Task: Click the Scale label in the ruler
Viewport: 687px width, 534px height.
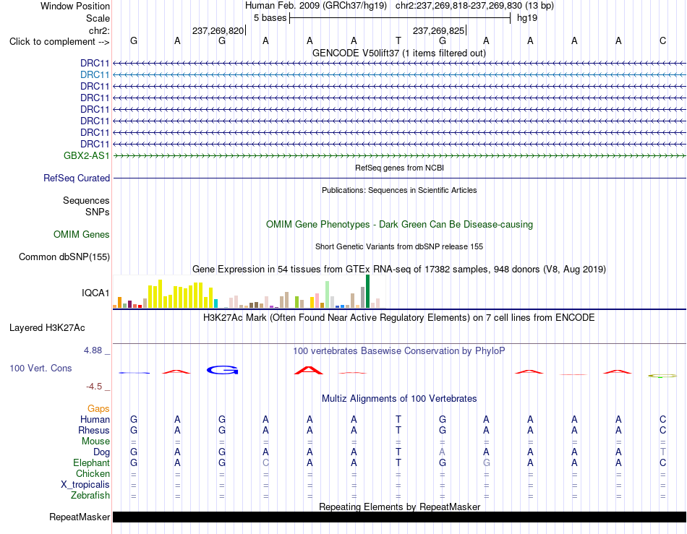Action: (x=98, y=18)
